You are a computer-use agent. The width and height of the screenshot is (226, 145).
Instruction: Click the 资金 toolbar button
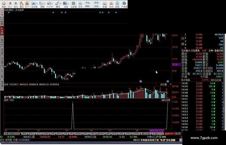coord(88,3)
